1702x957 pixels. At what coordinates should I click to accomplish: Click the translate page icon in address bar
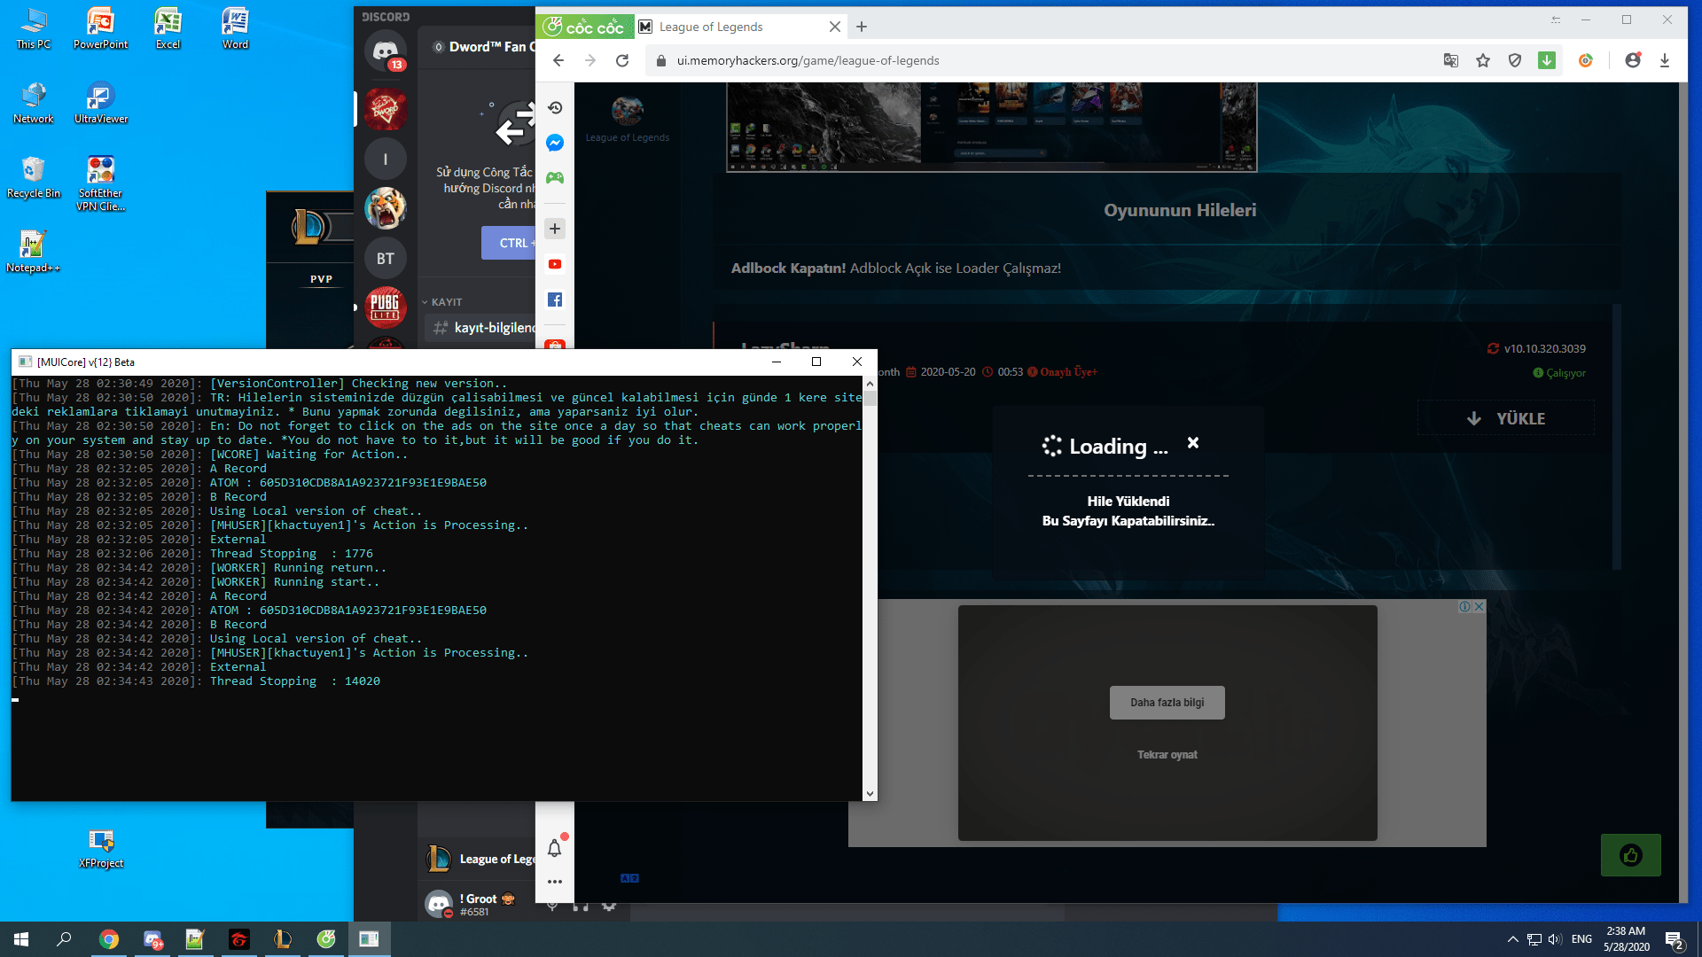point(1450,60)
